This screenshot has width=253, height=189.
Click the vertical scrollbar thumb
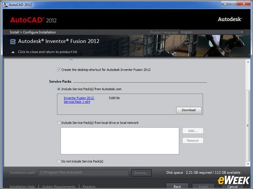[x=248, y=125]
